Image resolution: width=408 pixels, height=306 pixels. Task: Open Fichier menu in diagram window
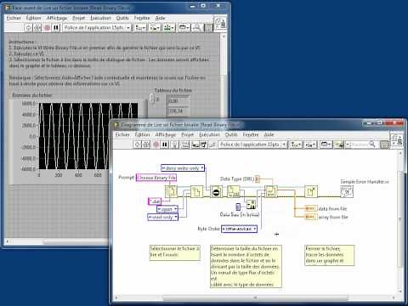pos(122,134)
